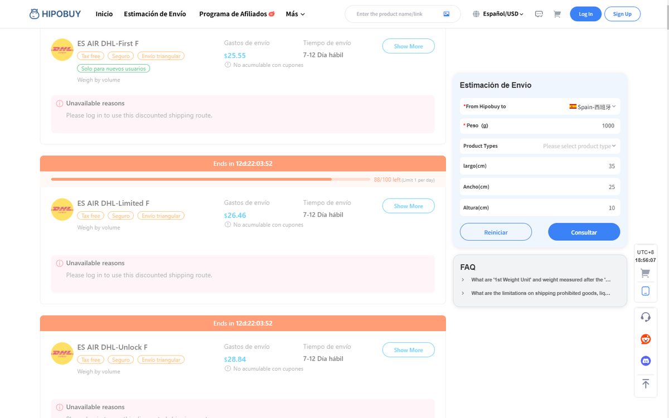
Task: Click the $26.46 shipping price
Action: [x=235, y=215]
